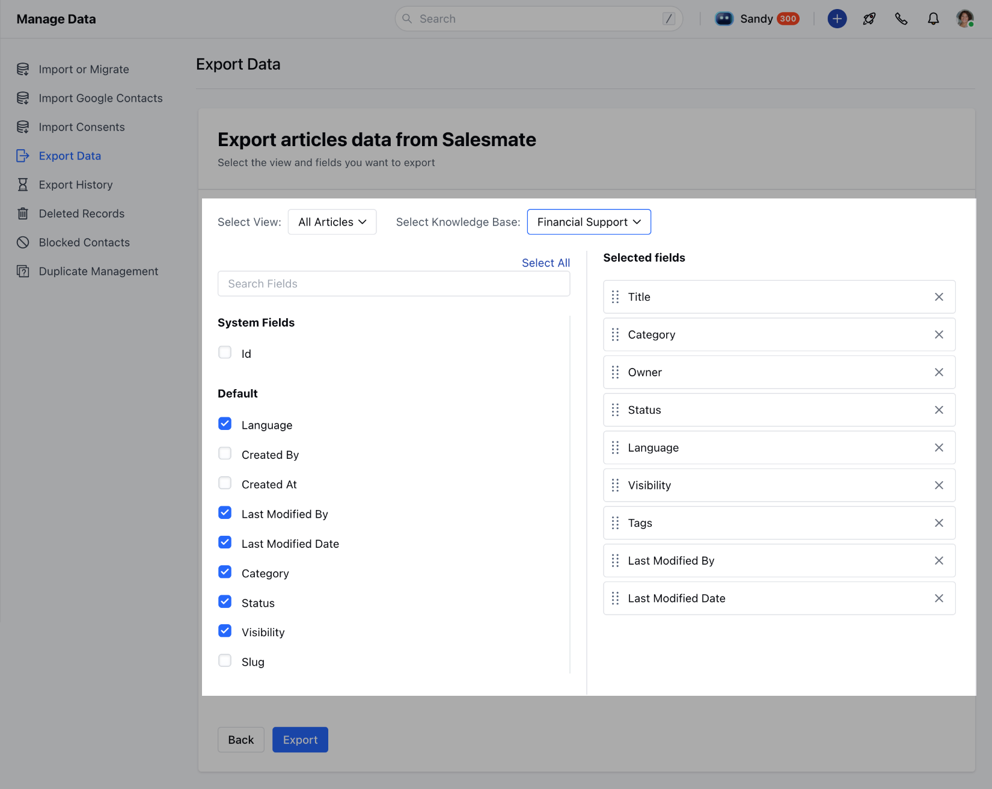Enable the Created At checkbox
The width and height of the screenshot is (992, 789).
pos(225,483)
